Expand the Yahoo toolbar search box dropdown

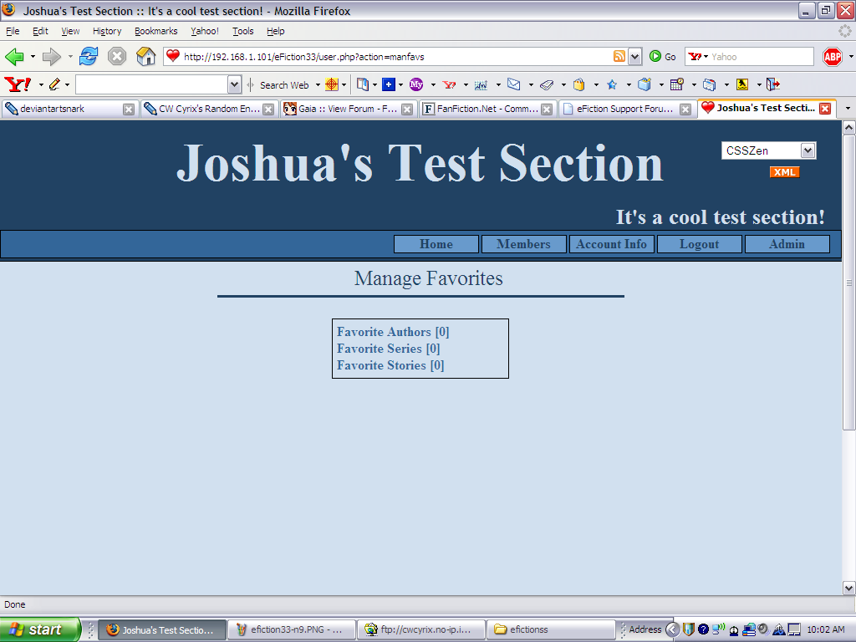[x=234, y=84]
